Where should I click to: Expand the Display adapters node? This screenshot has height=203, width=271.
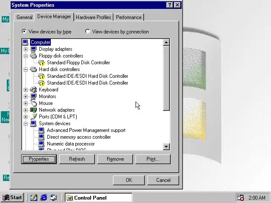25,49
